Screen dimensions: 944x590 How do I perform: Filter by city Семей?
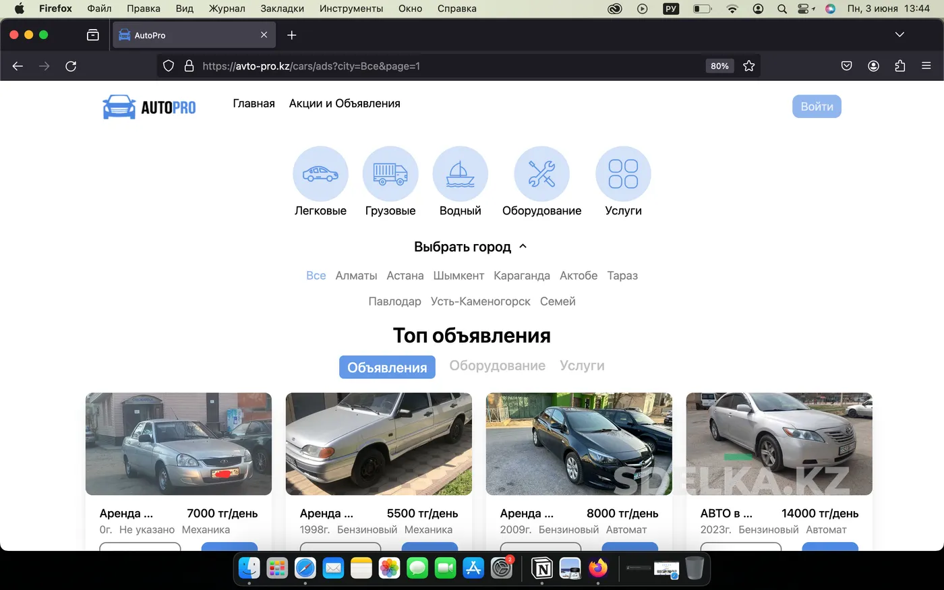click(558, 301)
